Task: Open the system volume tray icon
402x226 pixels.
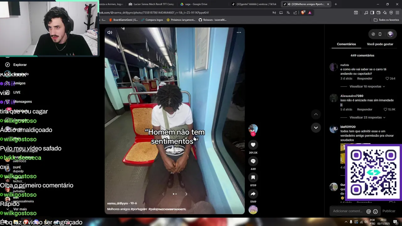Action: tap(366, 222)
